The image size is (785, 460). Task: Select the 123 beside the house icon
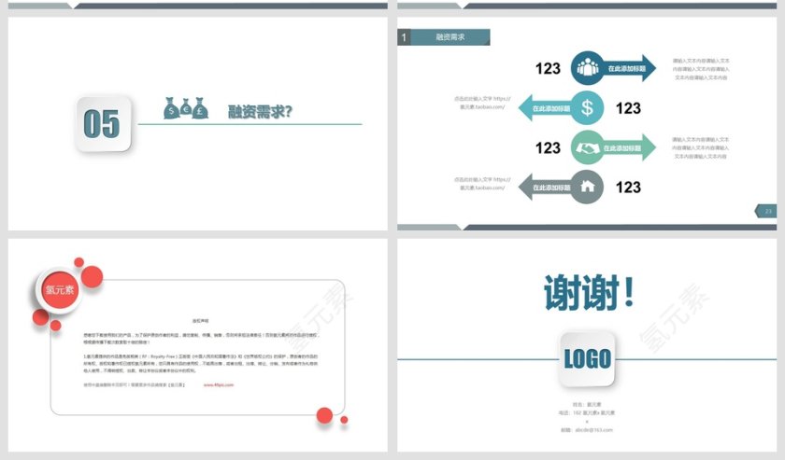[628, 187]
